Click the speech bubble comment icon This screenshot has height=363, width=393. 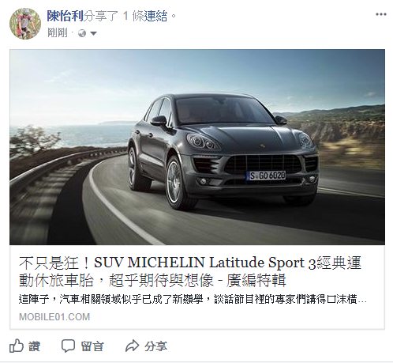68,346
